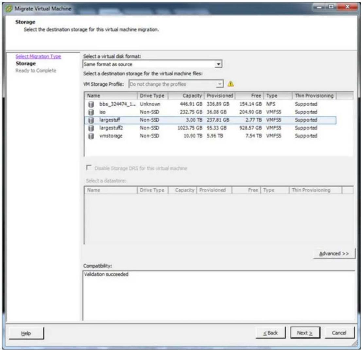This screenshot has width=361, height=350.
Task: Click Free header in lower datastore table
Action: 246,190
